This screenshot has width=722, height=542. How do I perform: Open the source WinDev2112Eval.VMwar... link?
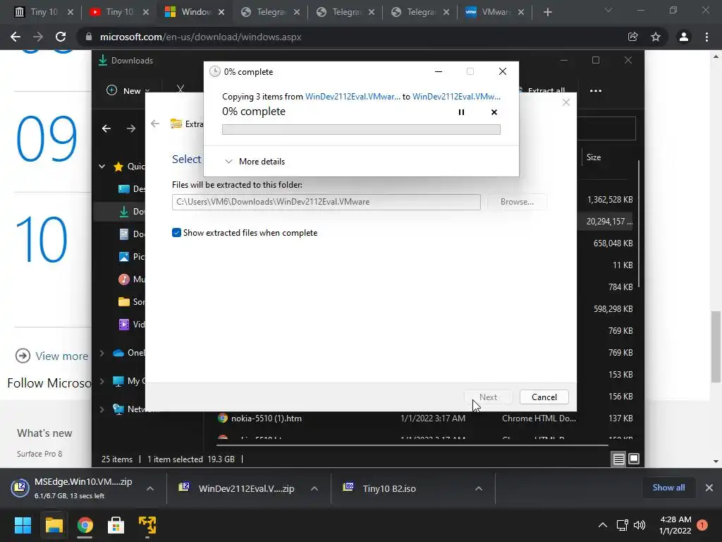353,96
